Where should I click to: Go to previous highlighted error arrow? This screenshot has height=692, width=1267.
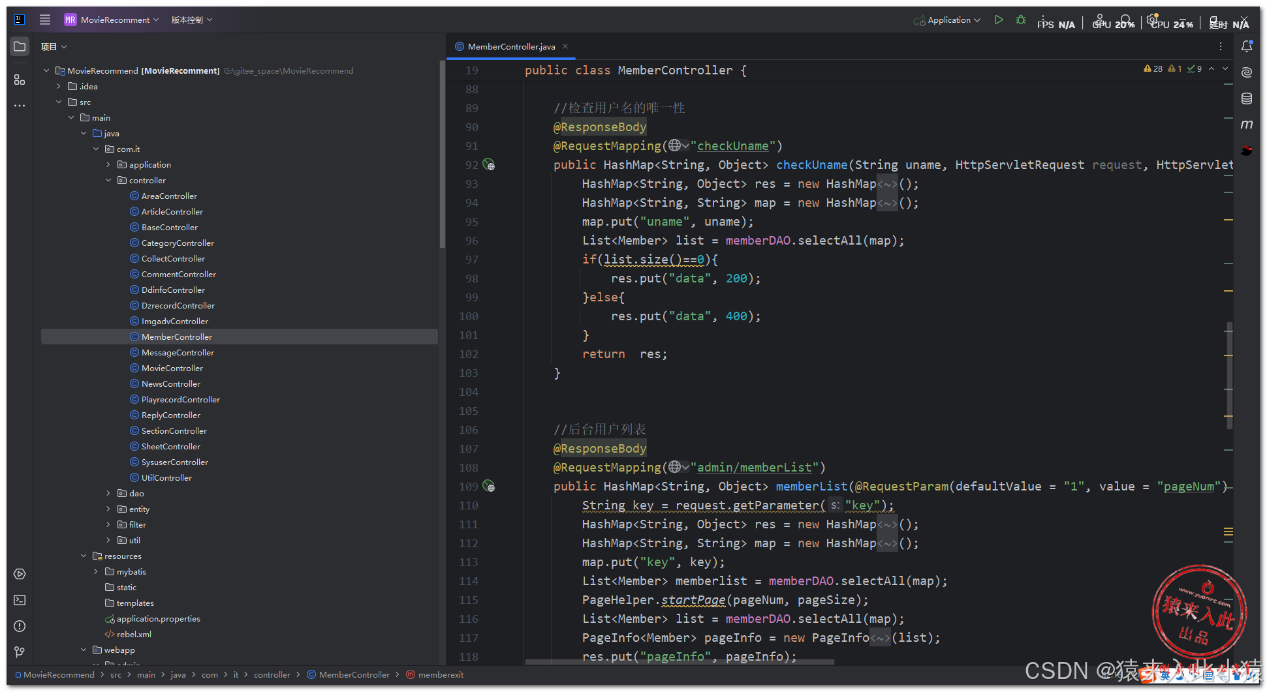click(1212, 68)
